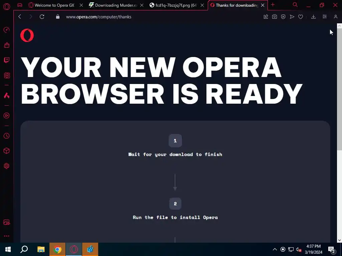Open a new tab with plus button

273,5
